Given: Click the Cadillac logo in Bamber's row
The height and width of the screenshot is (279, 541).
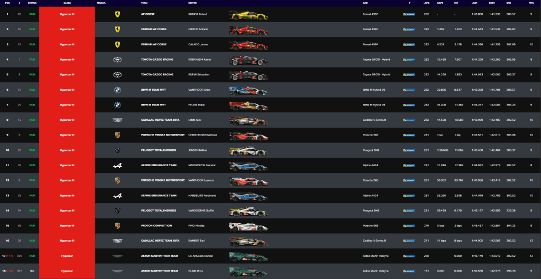Looking at the screenshot, I should [117, 241].
